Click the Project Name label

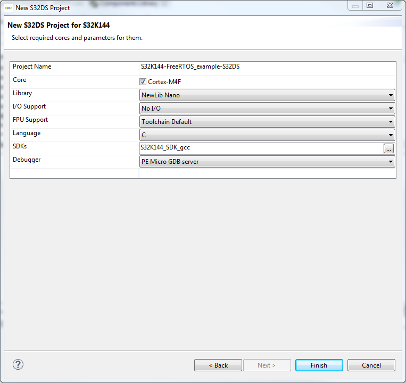[32, 66]
